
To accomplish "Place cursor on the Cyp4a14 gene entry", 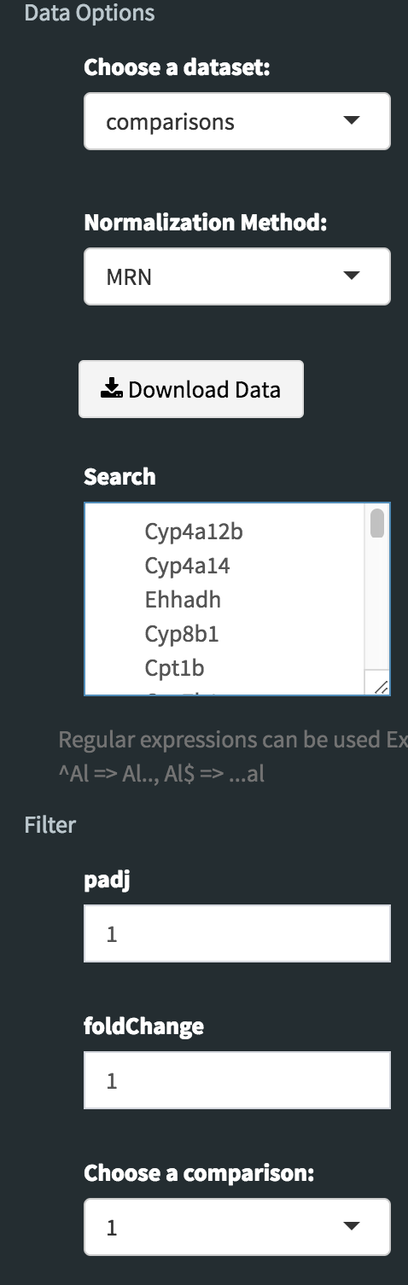I will [x=187, y=566].
